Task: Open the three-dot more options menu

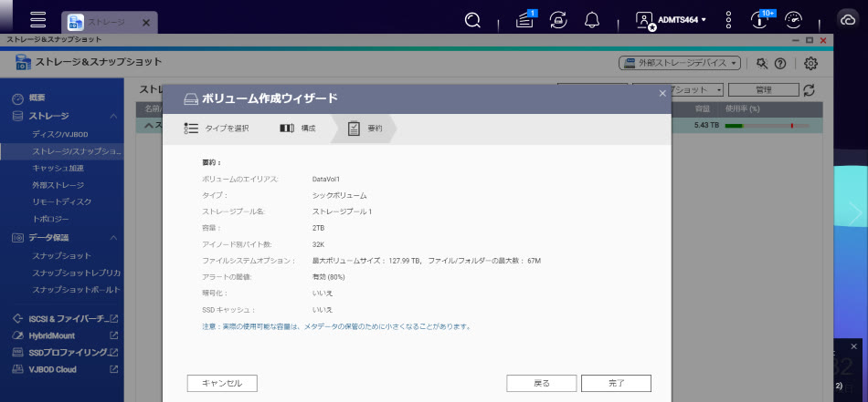Action: [x=728, y=20]
